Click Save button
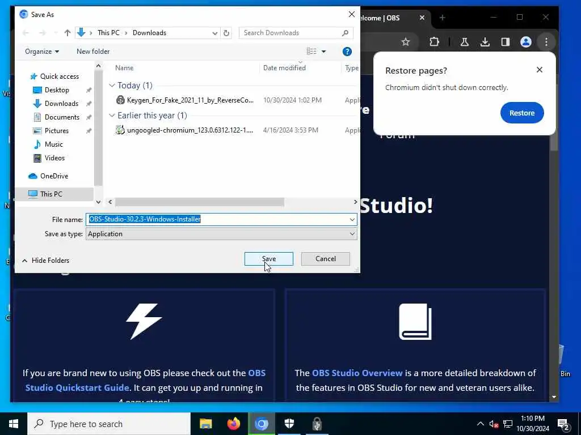The height and width of the screenshot is (435, 581). [268, 259]
